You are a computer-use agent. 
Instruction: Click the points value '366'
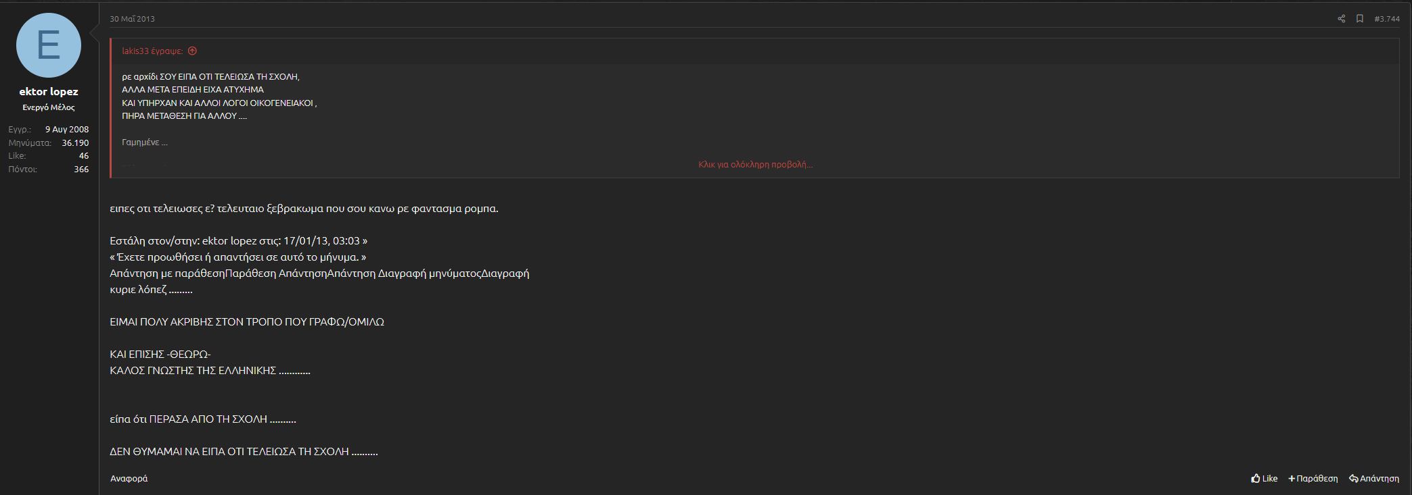tap(81, 170)
